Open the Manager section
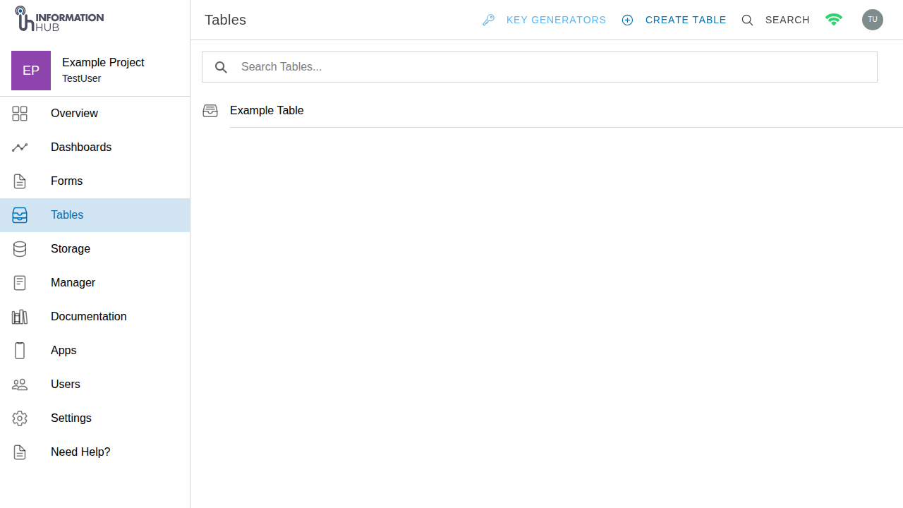This screenshot has height=508, width=903. [73, 283]
